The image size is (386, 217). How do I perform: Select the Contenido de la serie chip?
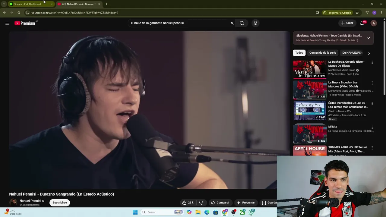pyautogui.click(x=323, y=53)
